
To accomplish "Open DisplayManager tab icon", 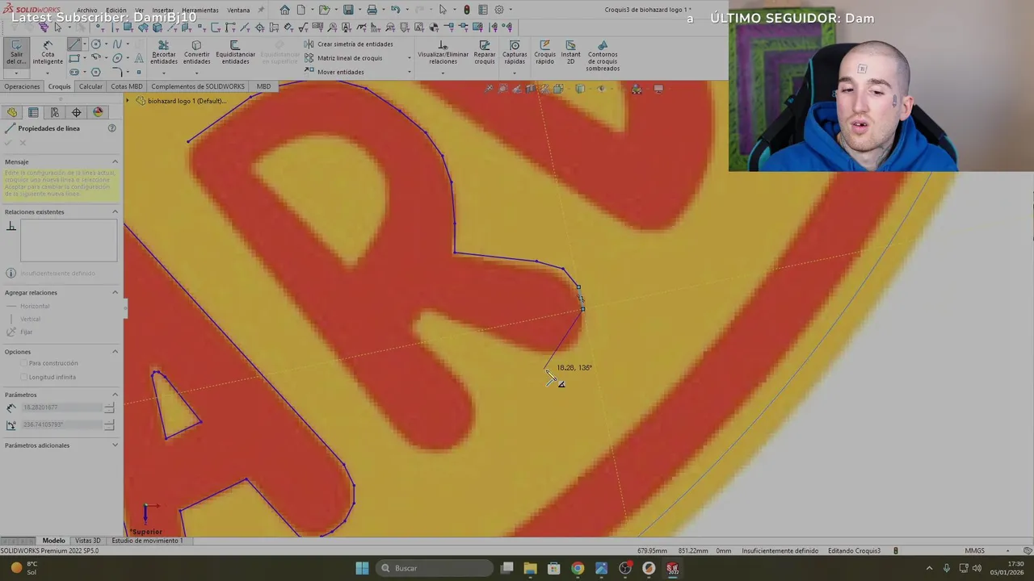I will point(98,112).
